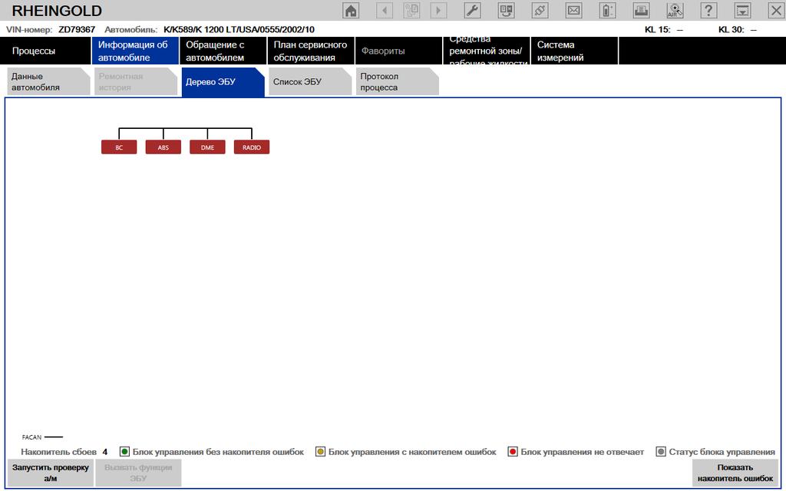
Task: Select the ABS control unit node
Action: [163, 147]
